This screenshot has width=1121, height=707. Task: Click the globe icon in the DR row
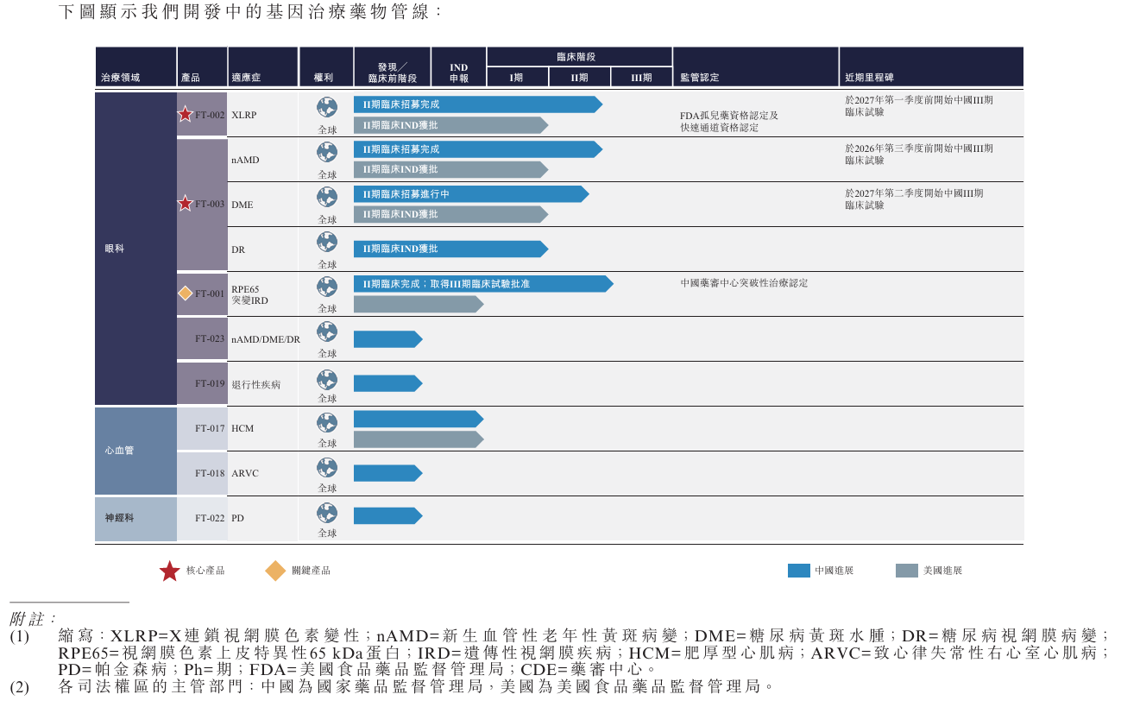327,242
